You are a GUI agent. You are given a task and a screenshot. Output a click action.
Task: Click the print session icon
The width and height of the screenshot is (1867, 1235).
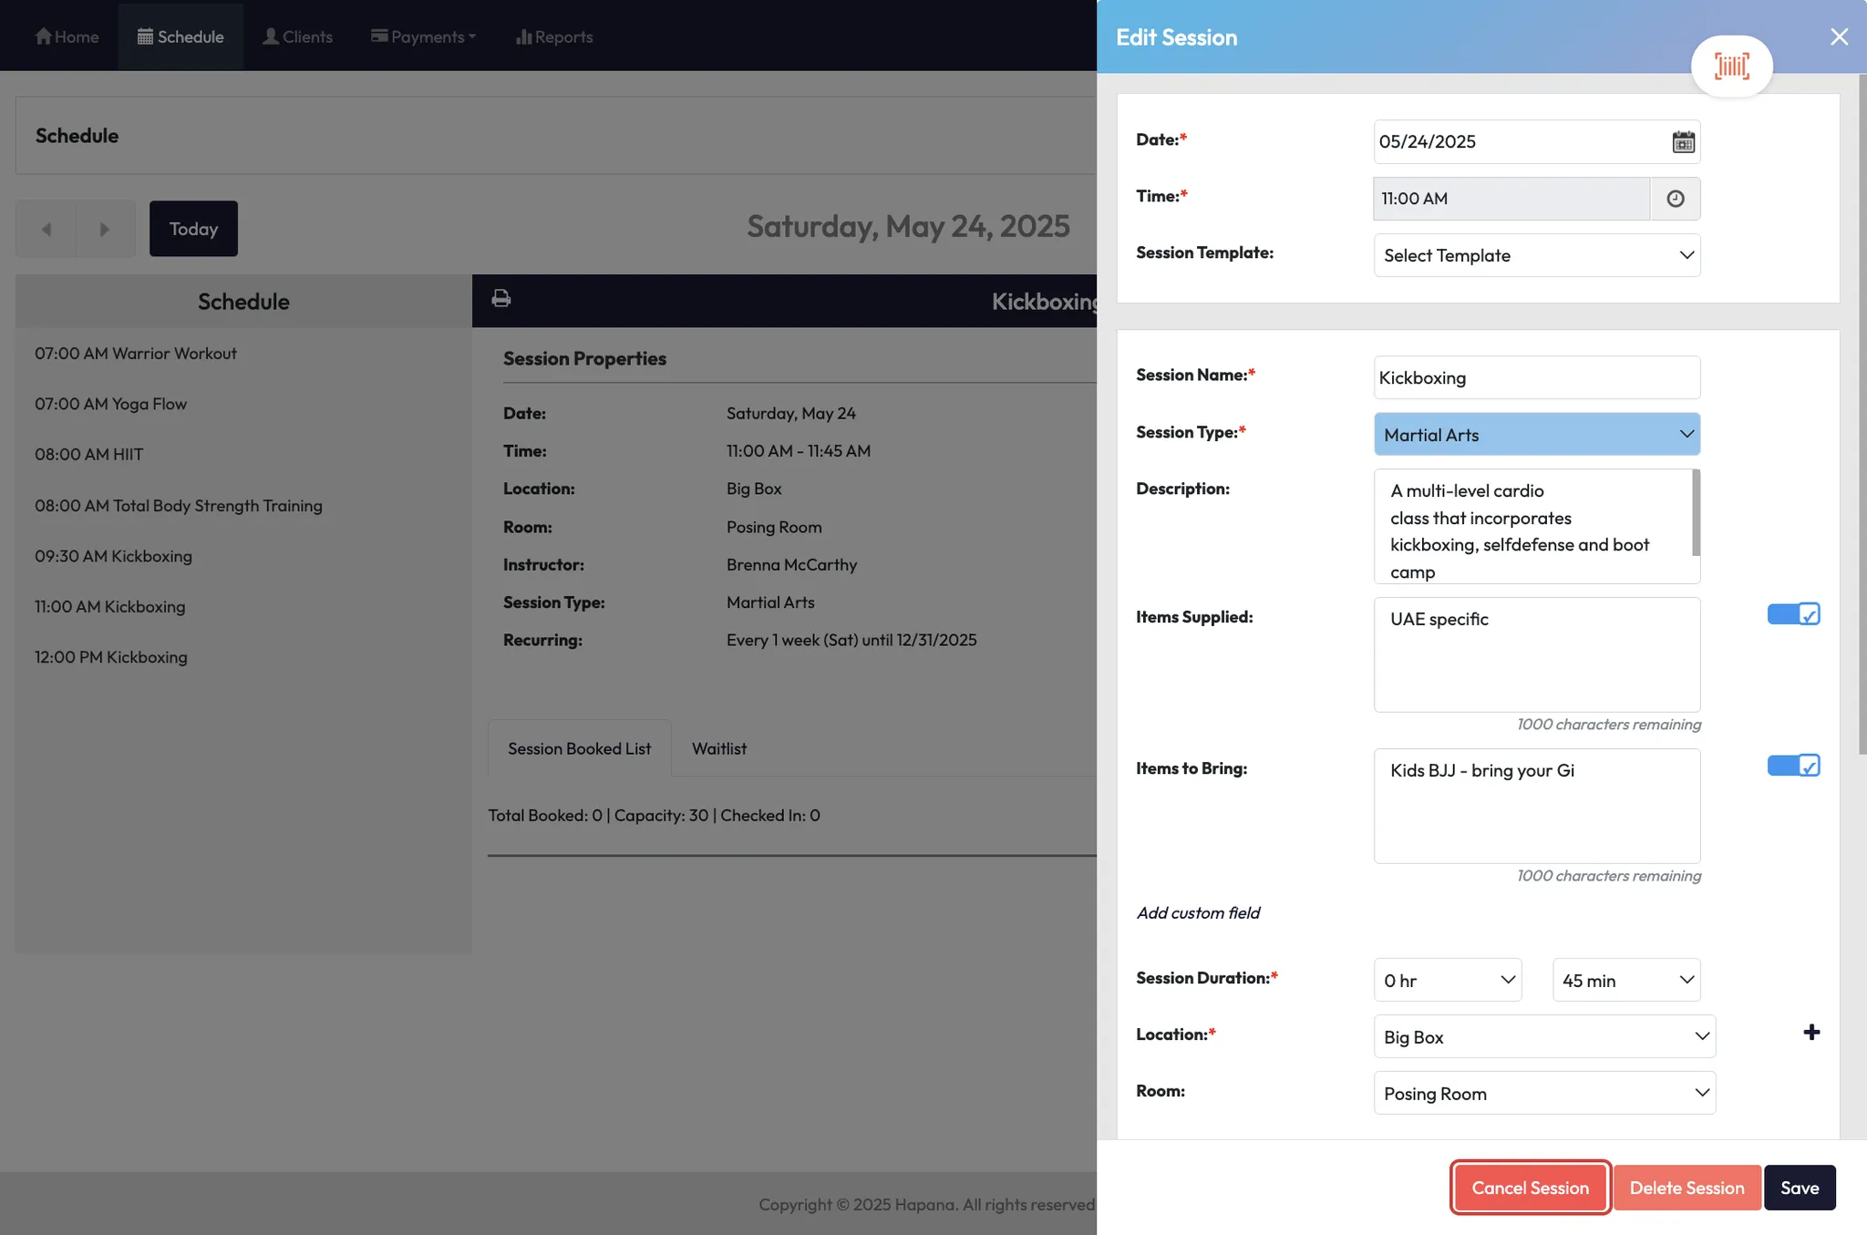[501, 299]
